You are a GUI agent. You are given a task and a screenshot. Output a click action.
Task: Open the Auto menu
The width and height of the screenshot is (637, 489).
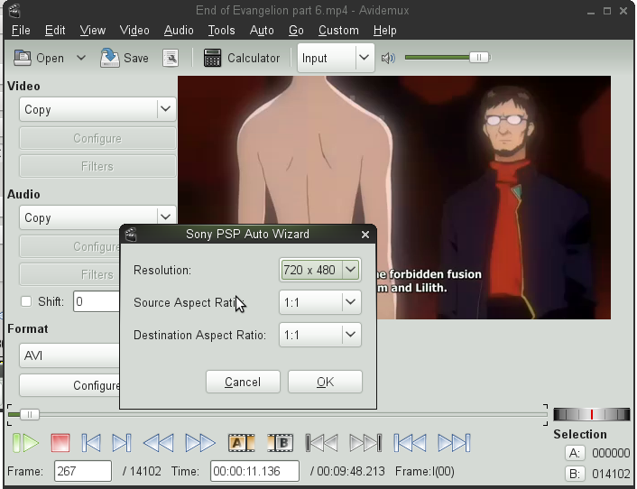pos(262,31)
